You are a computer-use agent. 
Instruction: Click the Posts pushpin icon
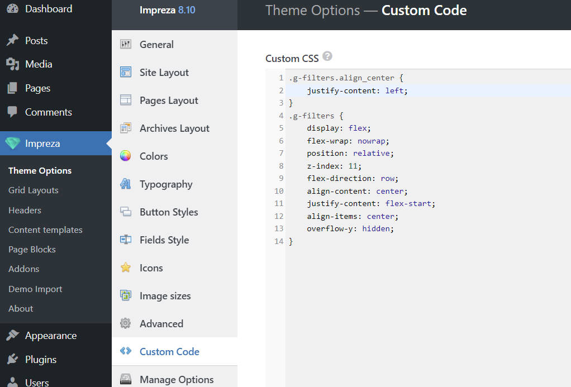coord(12,40)
